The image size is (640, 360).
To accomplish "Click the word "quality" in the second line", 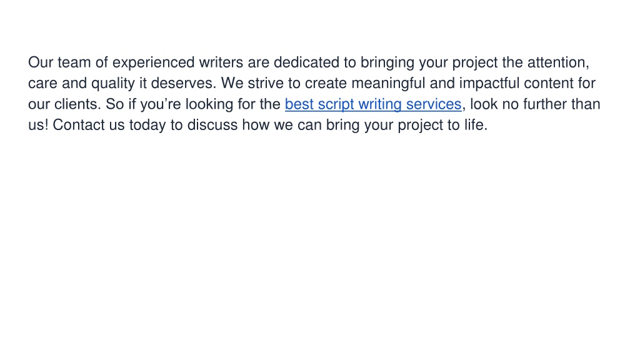I will point(113,84).
